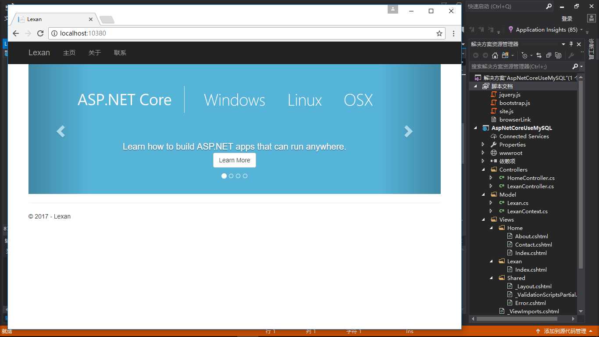This screenshot has height=337, width=599.
Task: View site information icon beside localhost URL
Action: click(x=54, y=33)
